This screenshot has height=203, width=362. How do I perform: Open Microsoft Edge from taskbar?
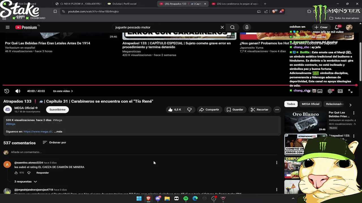[x=195, y=198]
